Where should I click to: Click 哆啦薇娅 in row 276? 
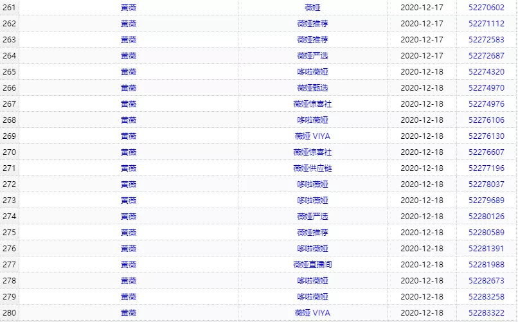[x=312, y=248]
